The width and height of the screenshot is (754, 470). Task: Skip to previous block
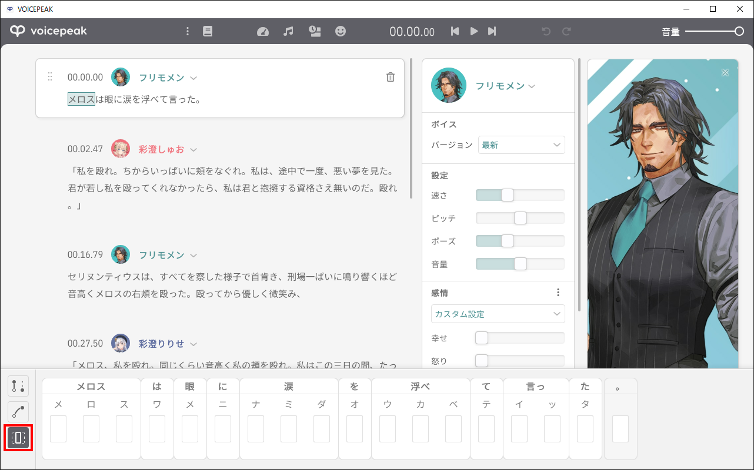455,31
